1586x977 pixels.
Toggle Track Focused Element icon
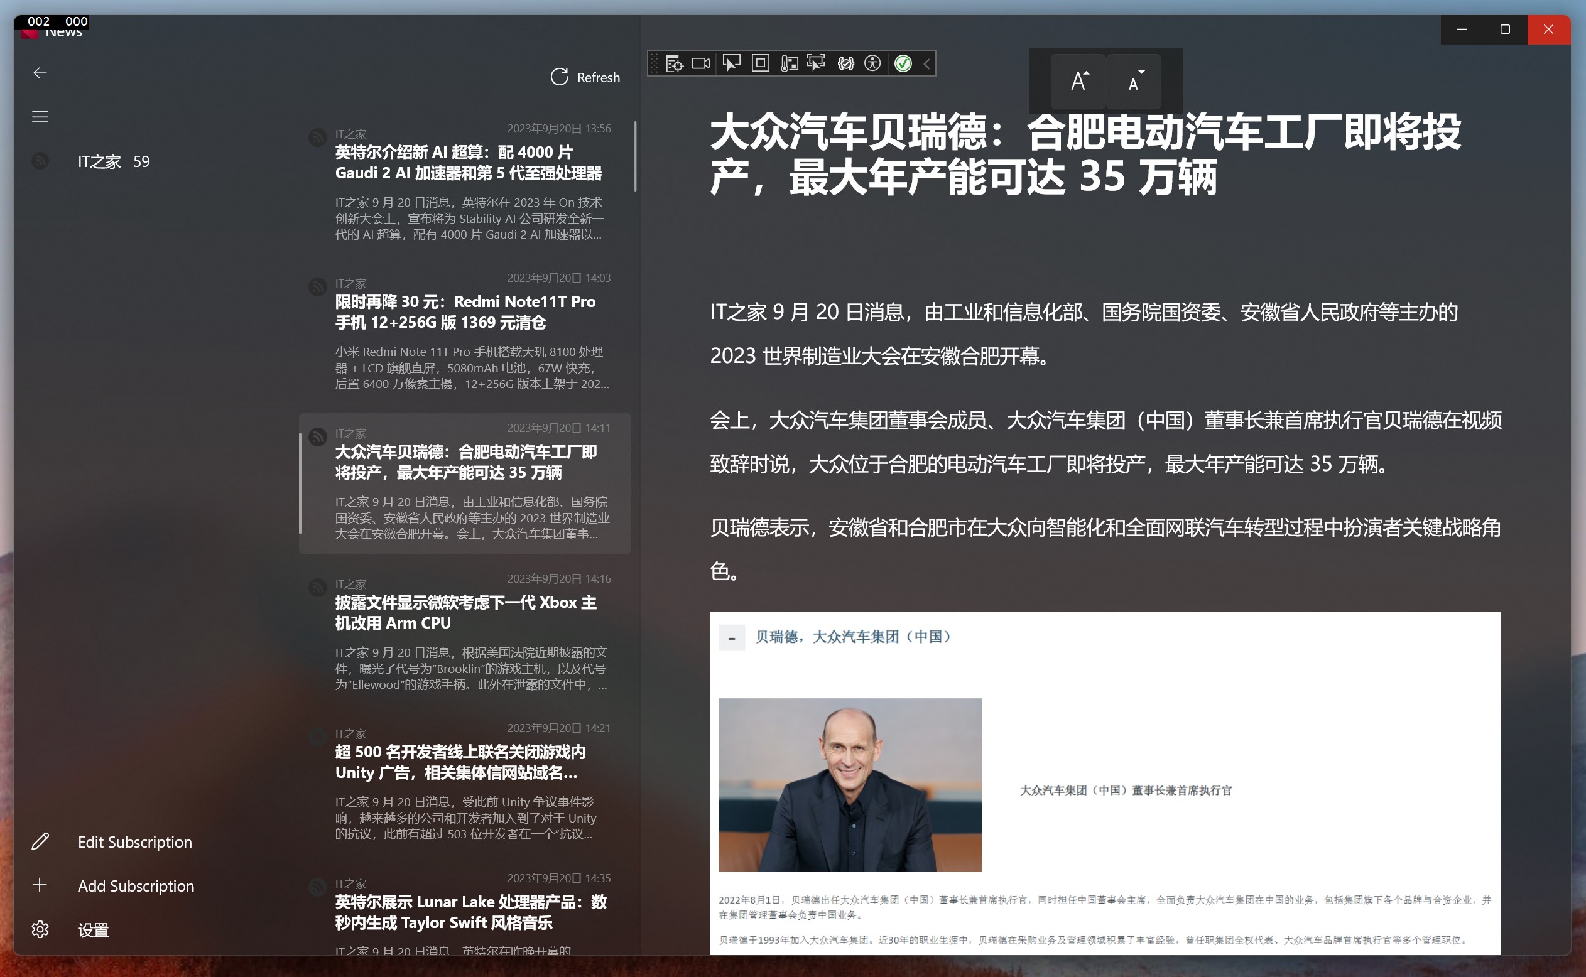[817, 63]
